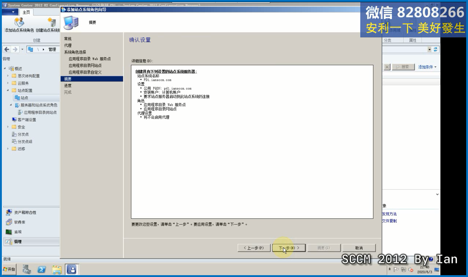
Task: Select 服务器和站点系统角色 node
Action: click(x=36, y=105)
